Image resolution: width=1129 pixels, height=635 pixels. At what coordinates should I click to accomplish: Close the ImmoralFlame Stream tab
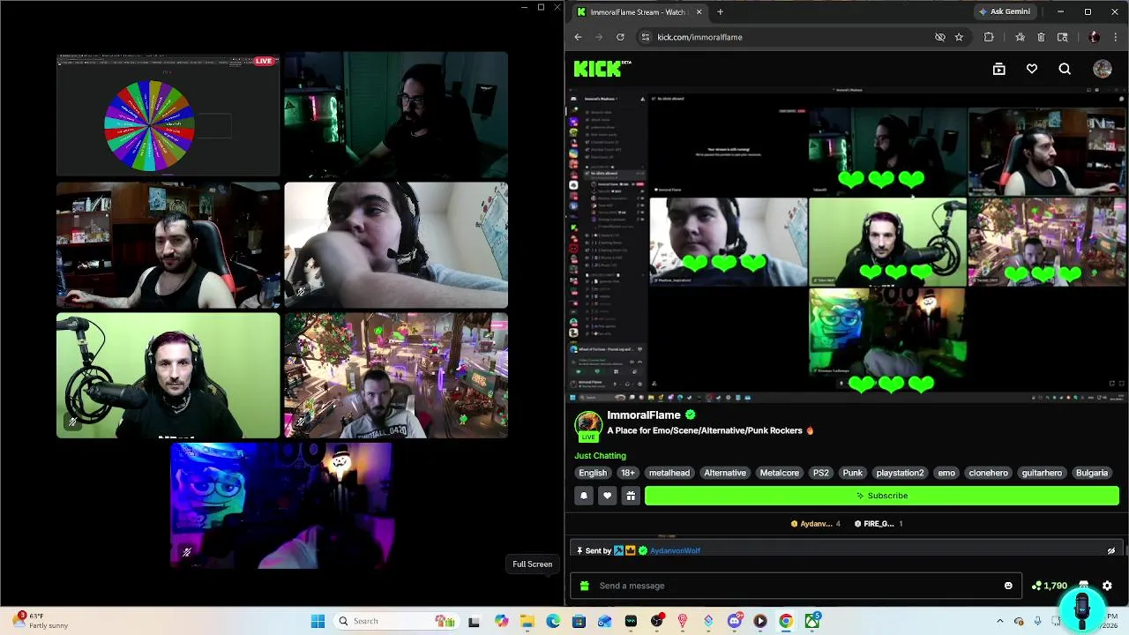click(699, 11)
